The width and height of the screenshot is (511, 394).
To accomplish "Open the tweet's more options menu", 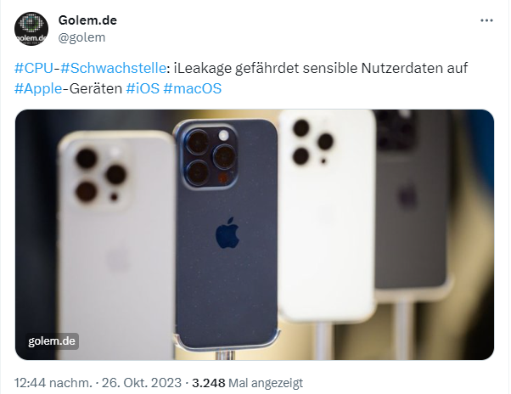I will point(486,20).
